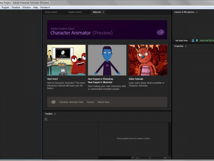Click the Start Here! link
This screenshot has height=161, width=214.
52,79
